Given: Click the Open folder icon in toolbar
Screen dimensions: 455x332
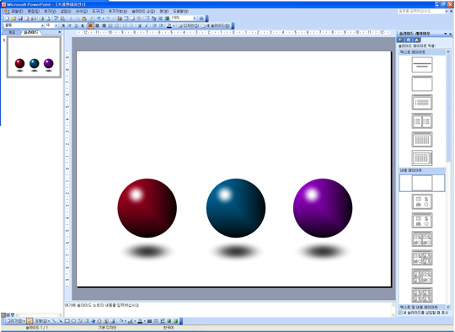Looking at the screenshot, I should [13, 19].
